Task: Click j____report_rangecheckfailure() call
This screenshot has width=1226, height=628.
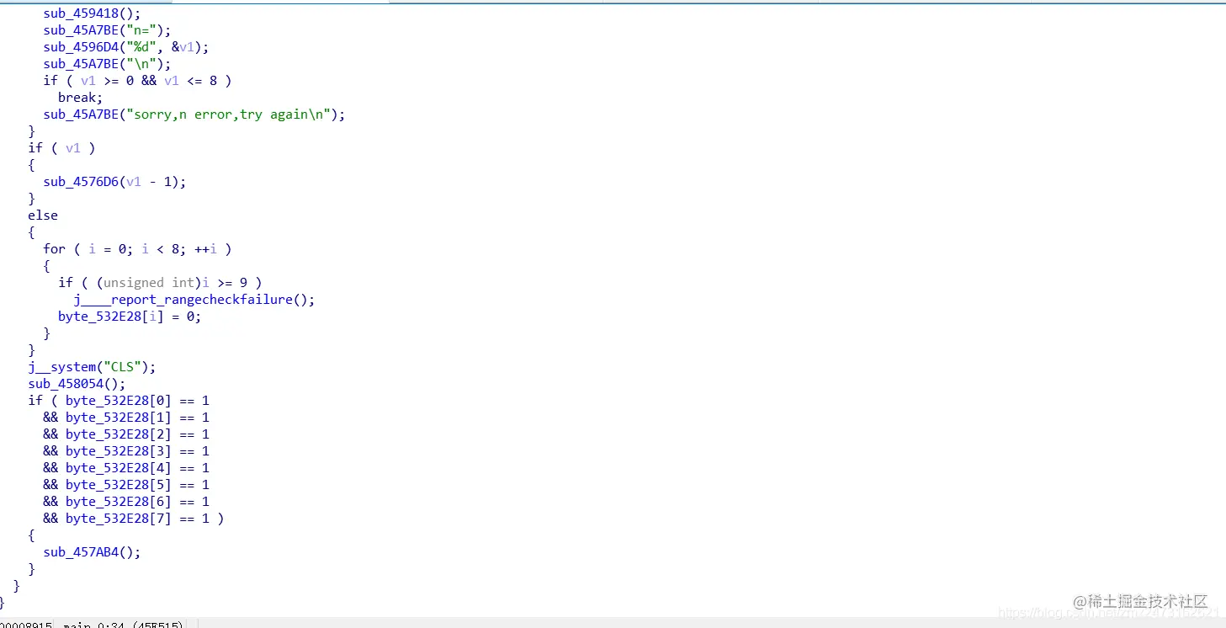Action: (194, 300)
